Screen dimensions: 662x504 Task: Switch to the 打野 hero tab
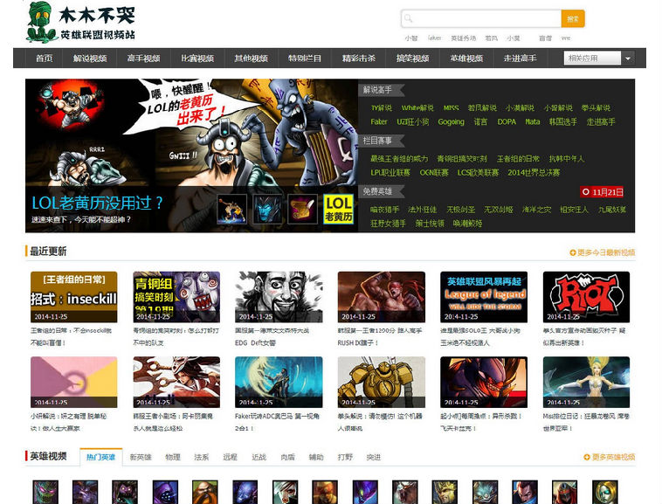pos(345,457)
